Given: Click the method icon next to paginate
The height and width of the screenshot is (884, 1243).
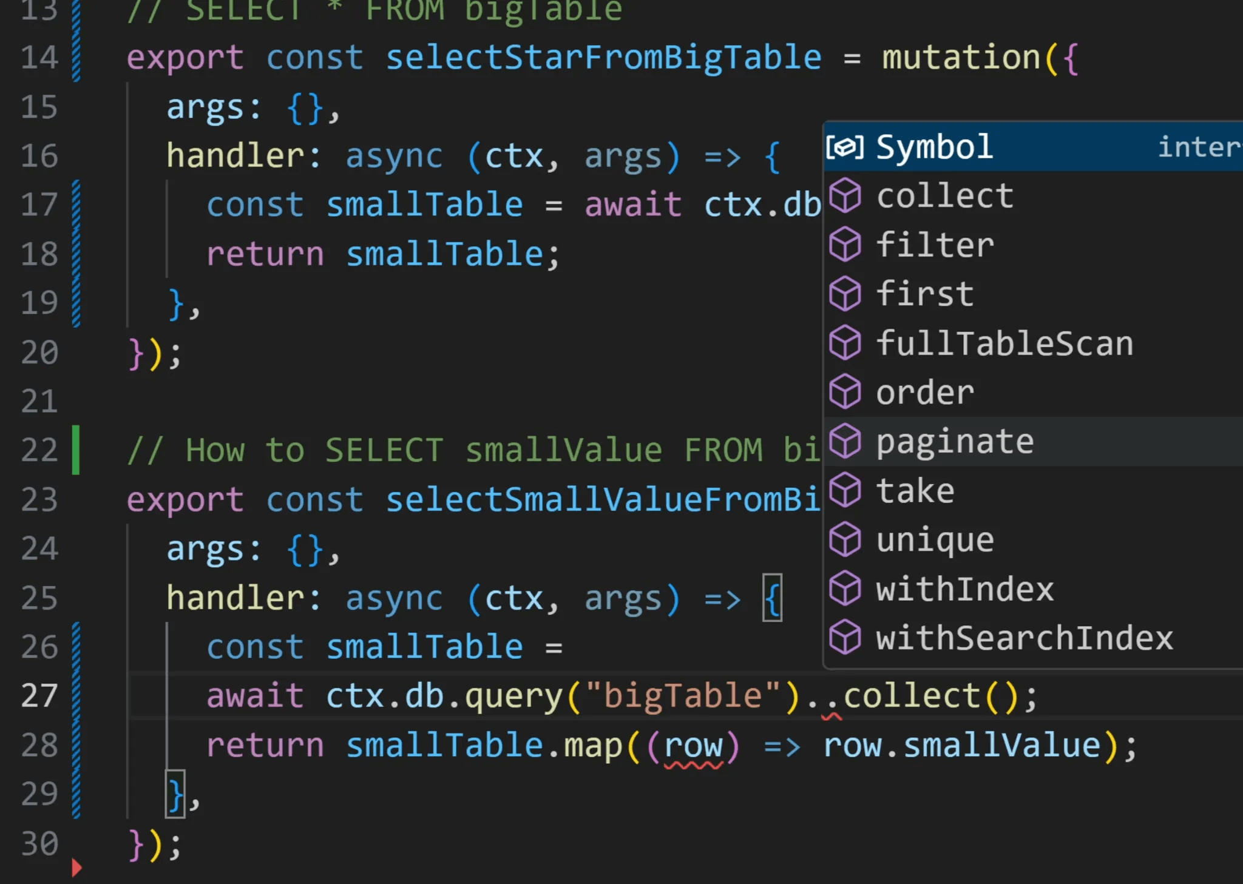Looking at the screenshot, I should tap(845, 441).
